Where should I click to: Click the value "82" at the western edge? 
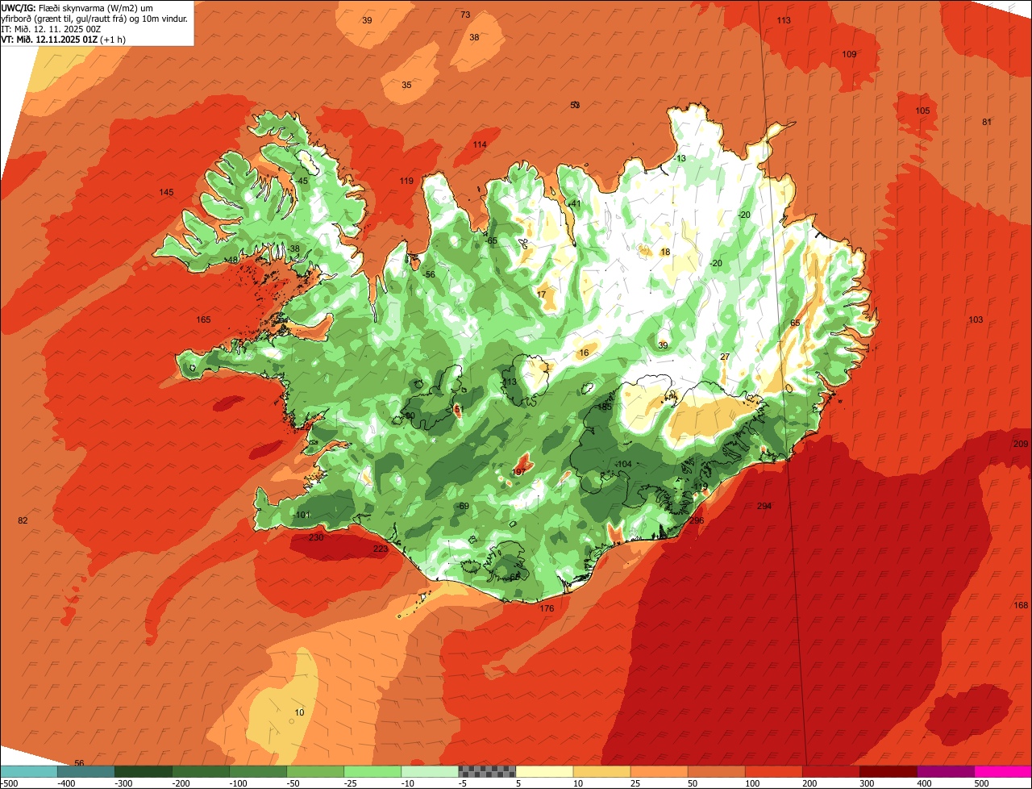coord(23,520)
